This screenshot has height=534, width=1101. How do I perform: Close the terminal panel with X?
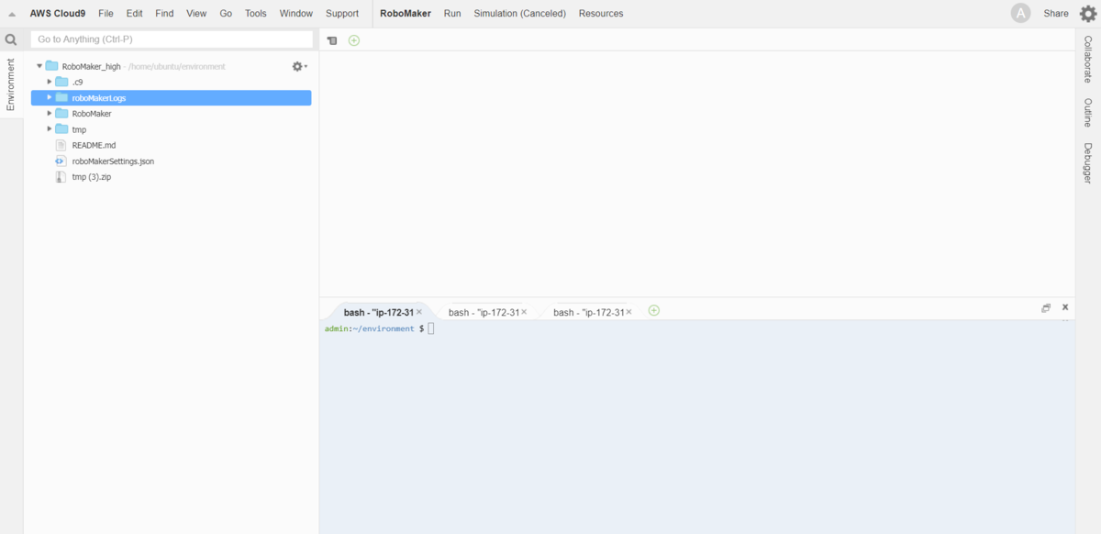1065,307
